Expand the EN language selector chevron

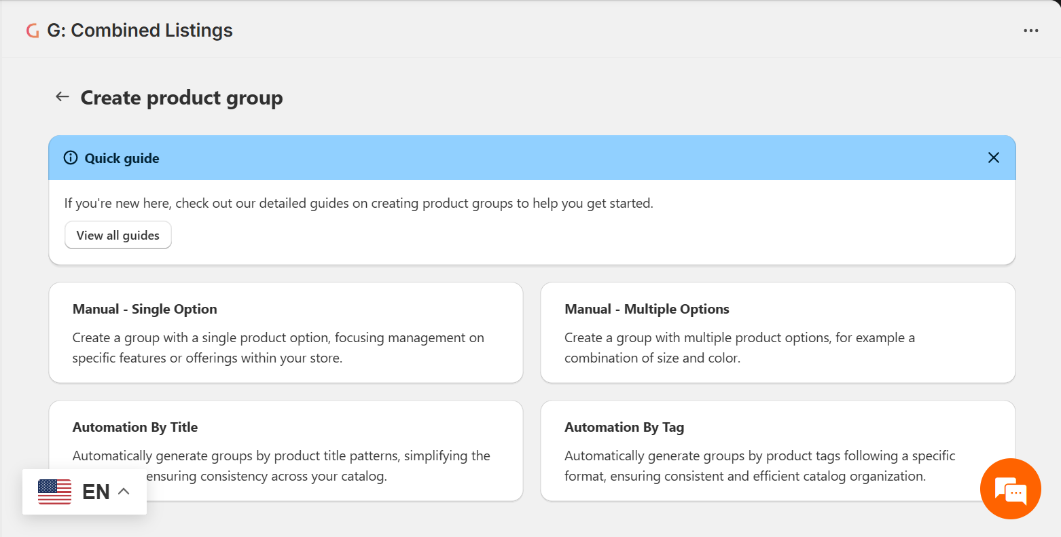(x=124, y=491)
